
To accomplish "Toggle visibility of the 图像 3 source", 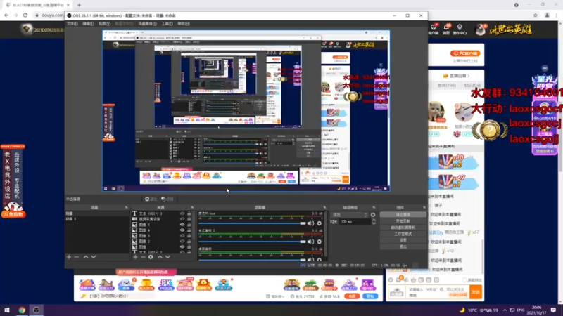I will 182,236.
